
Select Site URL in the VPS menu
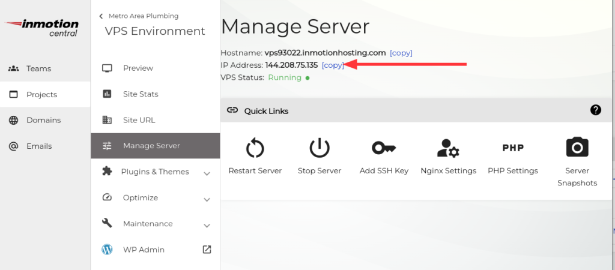139,120
